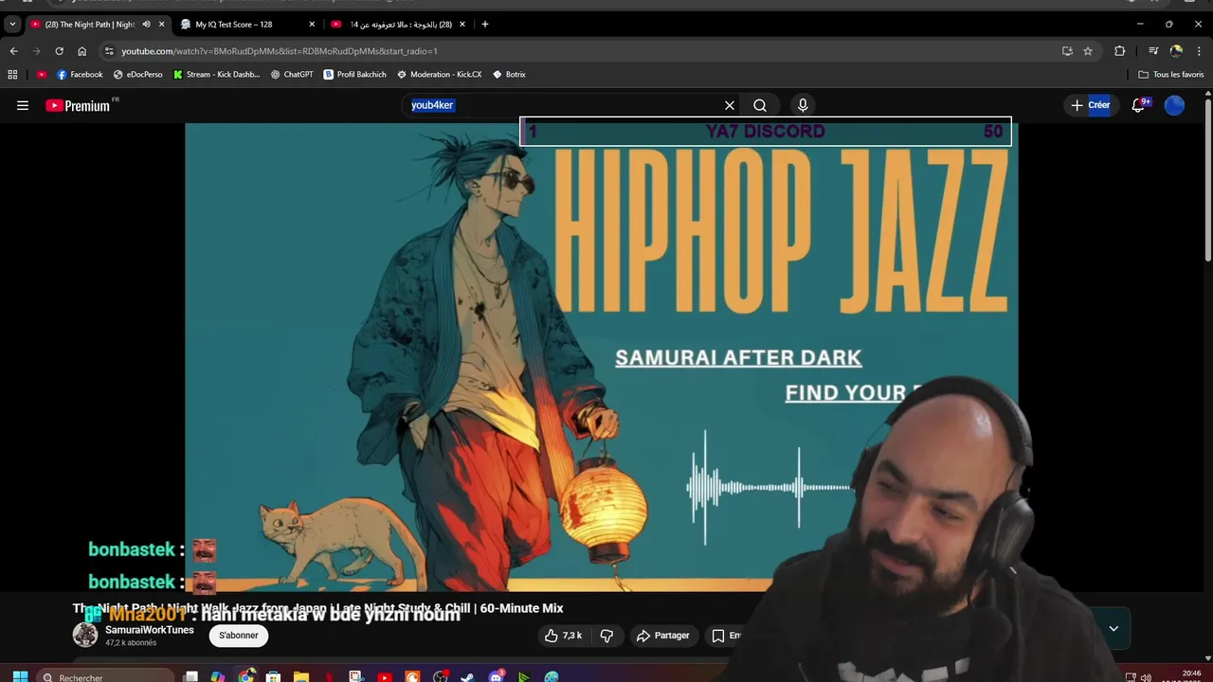Open the system volume icon in tray

tap(1146, 677)
